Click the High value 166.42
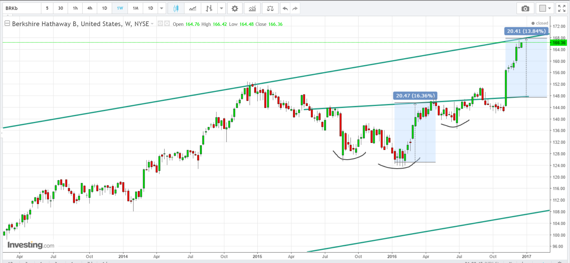Screen dimensions: 570x263 point(220,24)
